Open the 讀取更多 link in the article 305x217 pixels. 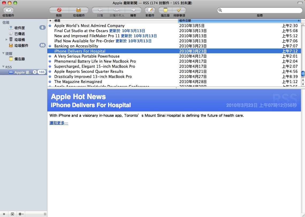(59, 123)
